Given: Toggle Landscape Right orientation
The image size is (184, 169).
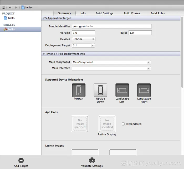Looking at the screenshot, I should (x=144, y=90).
